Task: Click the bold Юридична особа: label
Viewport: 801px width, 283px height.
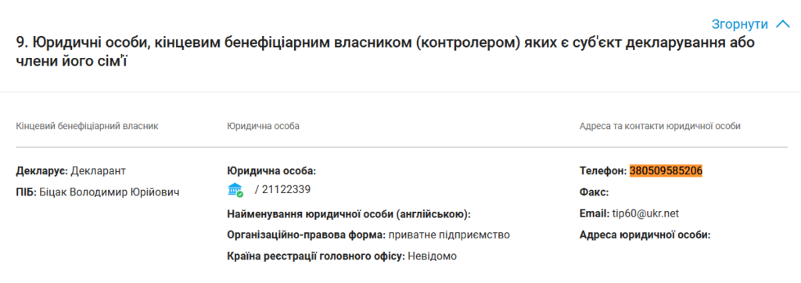Action: [x=271, y=170]
